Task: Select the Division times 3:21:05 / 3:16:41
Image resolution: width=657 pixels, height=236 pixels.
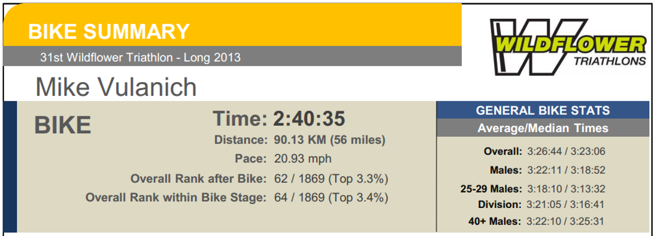Action: tap(565, 204)
